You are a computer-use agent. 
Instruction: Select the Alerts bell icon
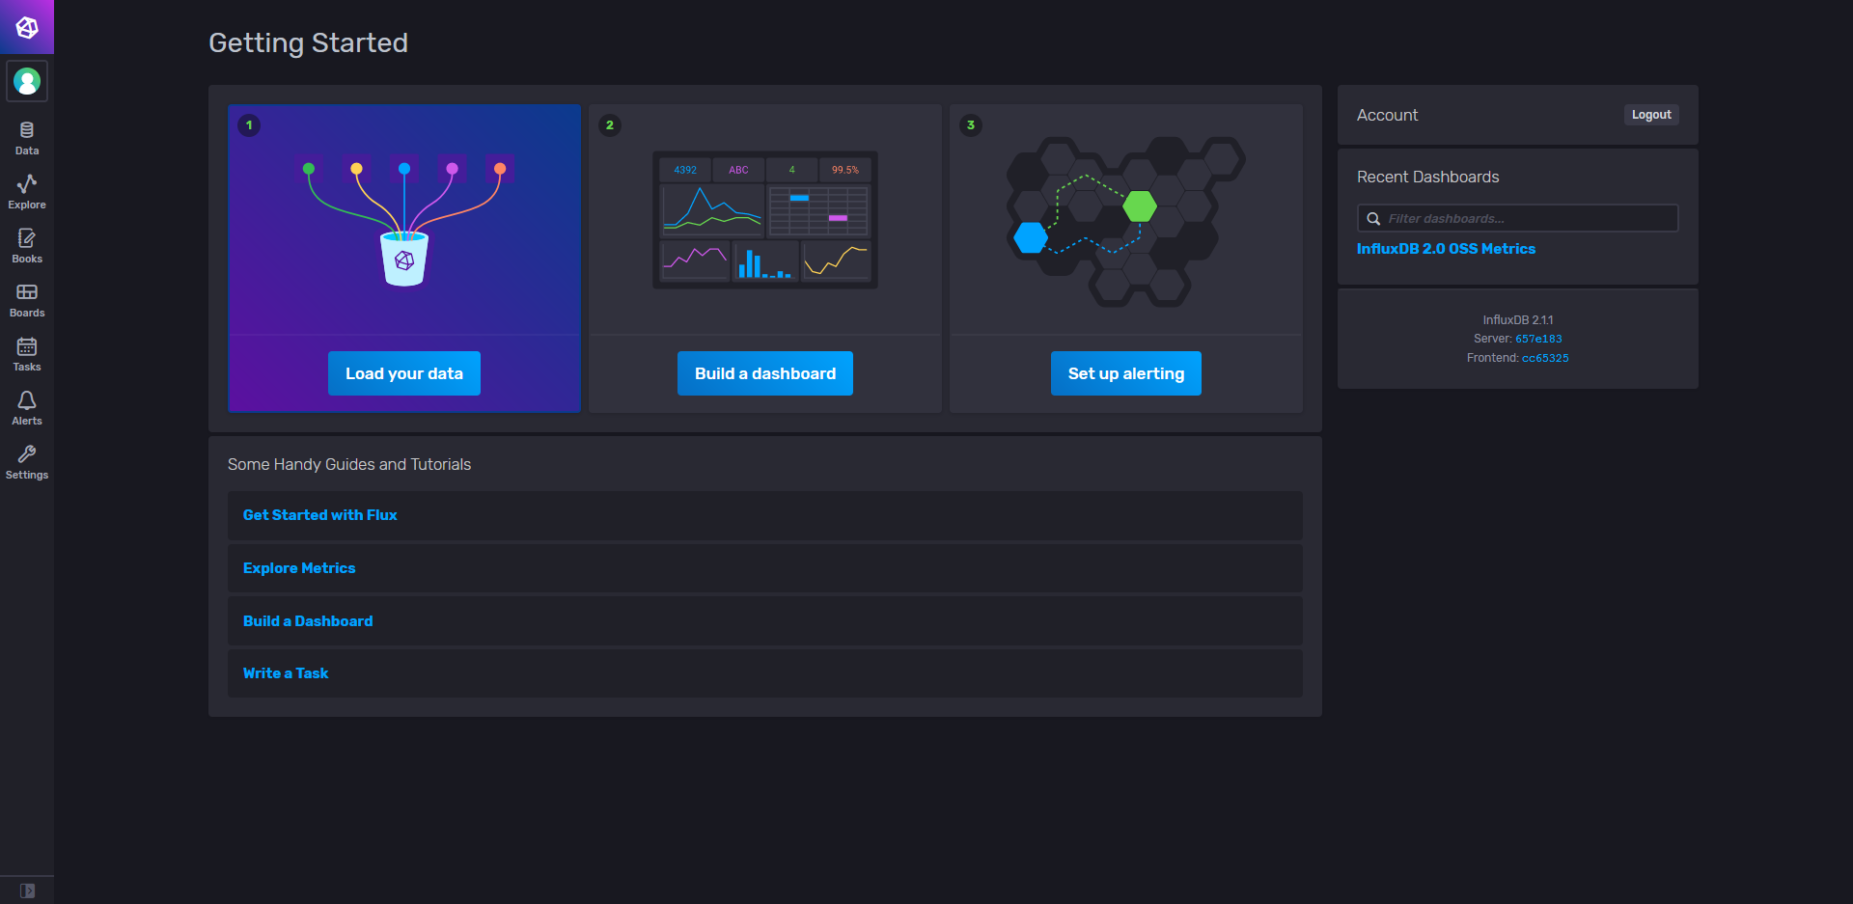click(26, 406)
